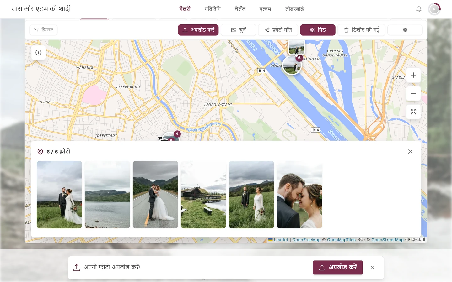Click the OpenStreetMap attribution link

[387, 240]
